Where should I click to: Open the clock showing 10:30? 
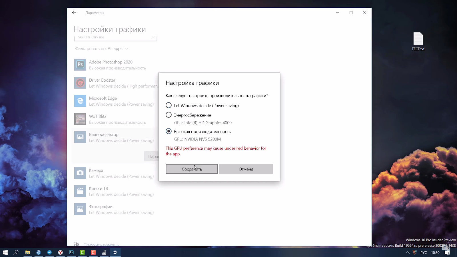point(435,253)
